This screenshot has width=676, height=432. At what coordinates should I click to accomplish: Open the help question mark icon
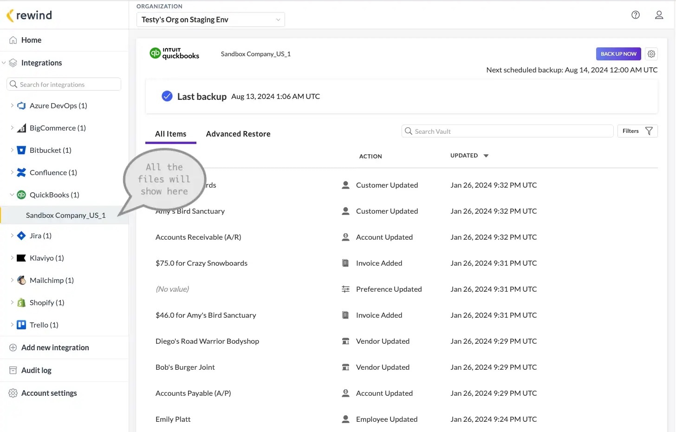pos(636,15)
